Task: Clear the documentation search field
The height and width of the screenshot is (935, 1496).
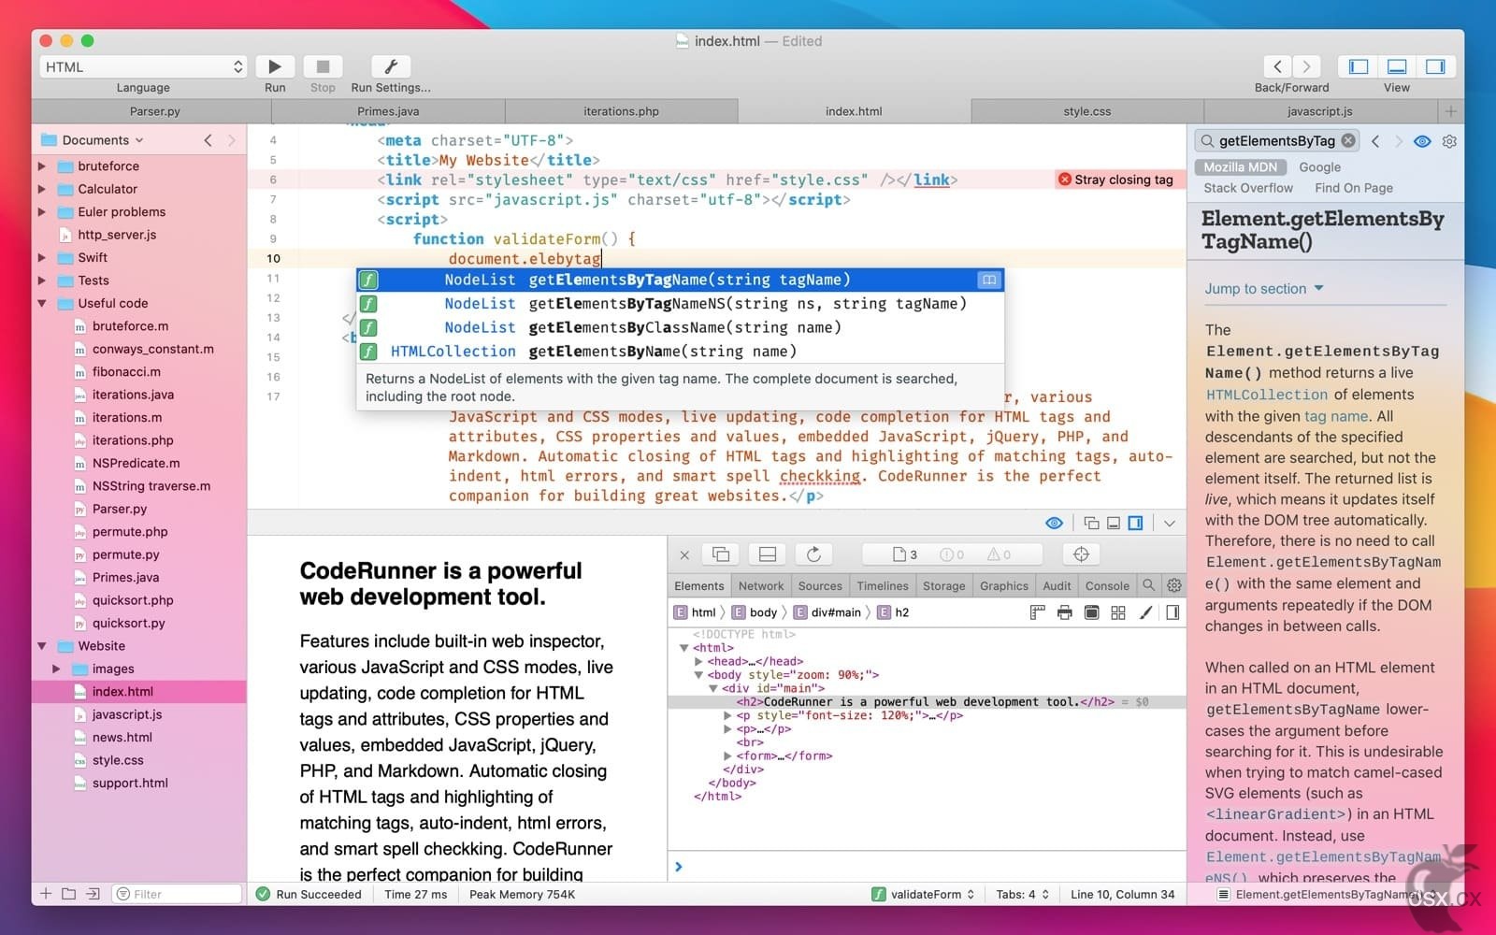Action: pyautogui.click(x=1348, y=140)
